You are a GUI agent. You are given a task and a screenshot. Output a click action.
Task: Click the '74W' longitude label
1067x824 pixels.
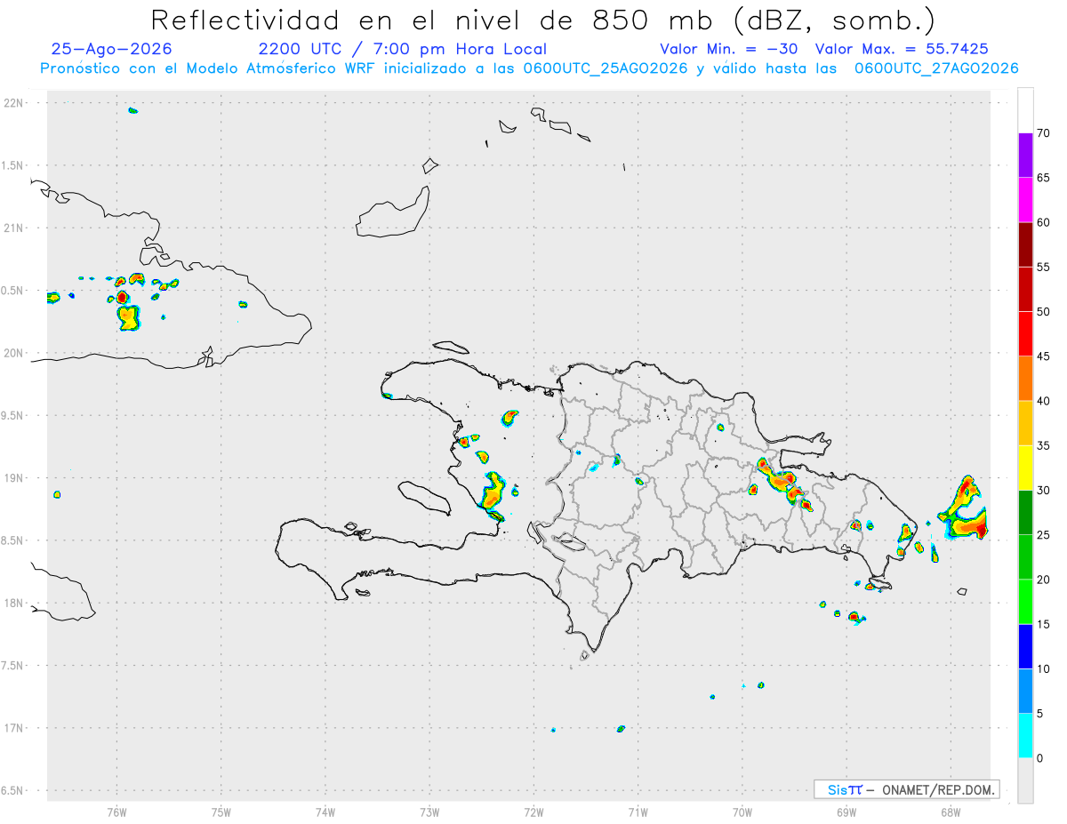pyautogui.click(x=325, y=812)
